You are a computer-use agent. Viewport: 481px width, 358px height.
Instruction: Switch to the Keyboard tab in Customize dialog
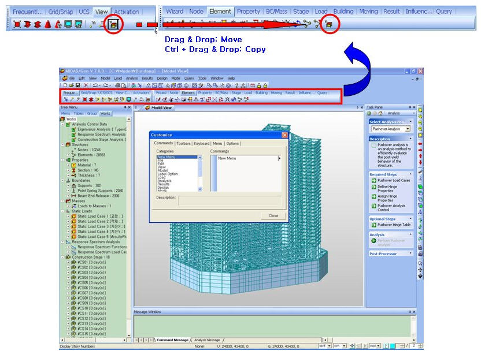pos(202,143)
